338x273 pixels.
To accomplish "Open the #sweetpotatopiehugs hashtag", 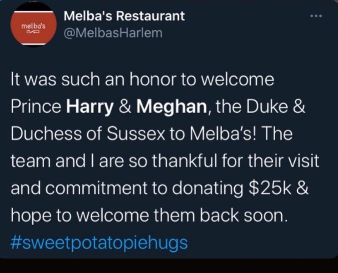I will pos(99,243).
